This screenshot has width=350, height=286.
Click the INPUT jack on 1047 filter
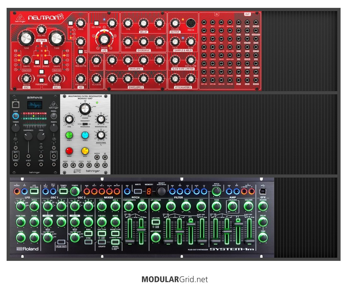65,165
